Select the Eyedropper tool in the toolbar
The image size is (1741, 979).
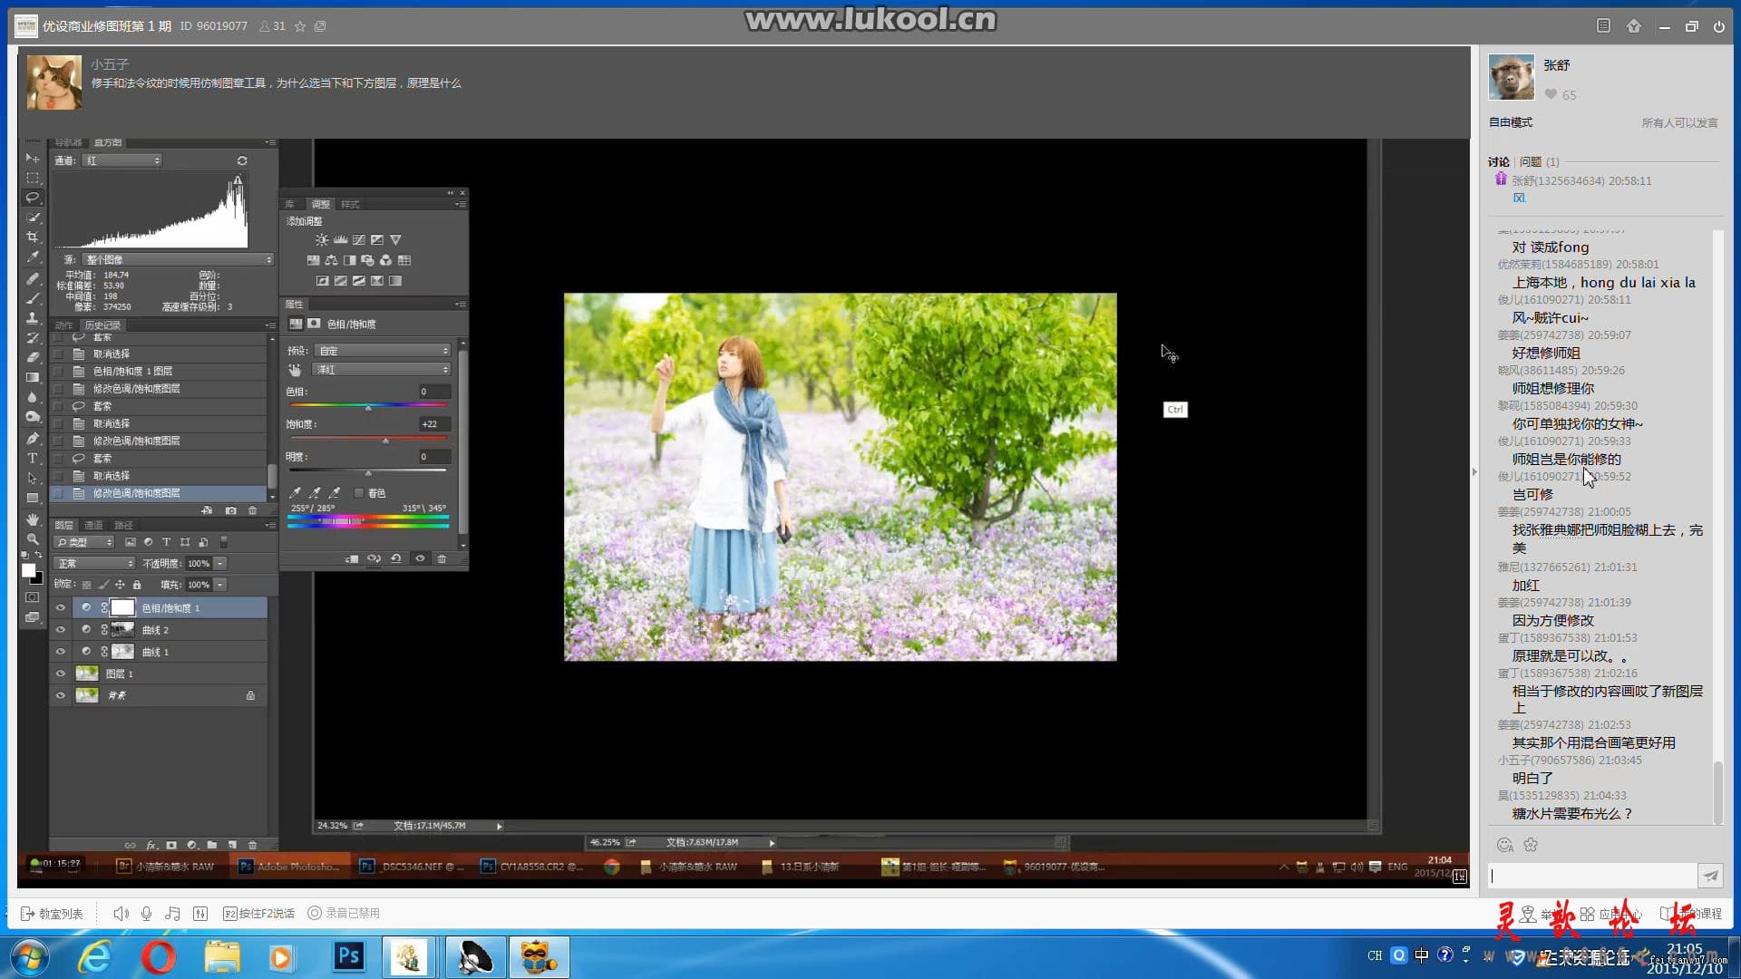33,257
